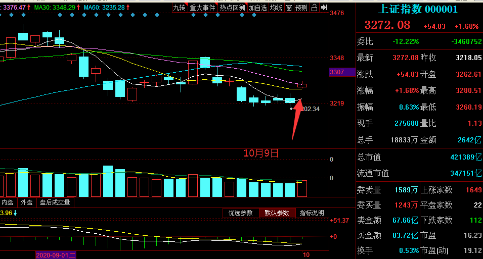The height and width of the screenshot is (259, 483).
Task: Select the highlighted date label 2020-09-01,二
Action: (56, 255)
